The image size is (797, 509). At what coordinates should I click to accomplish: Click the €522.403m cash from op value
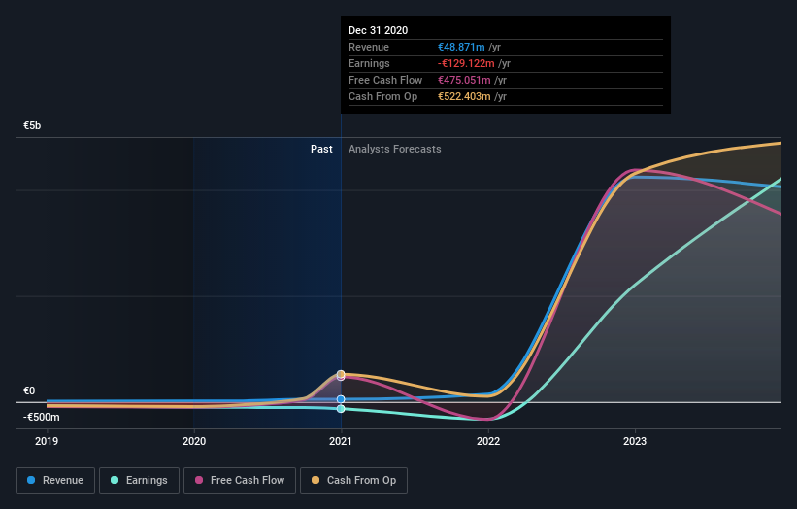(465, 96)
